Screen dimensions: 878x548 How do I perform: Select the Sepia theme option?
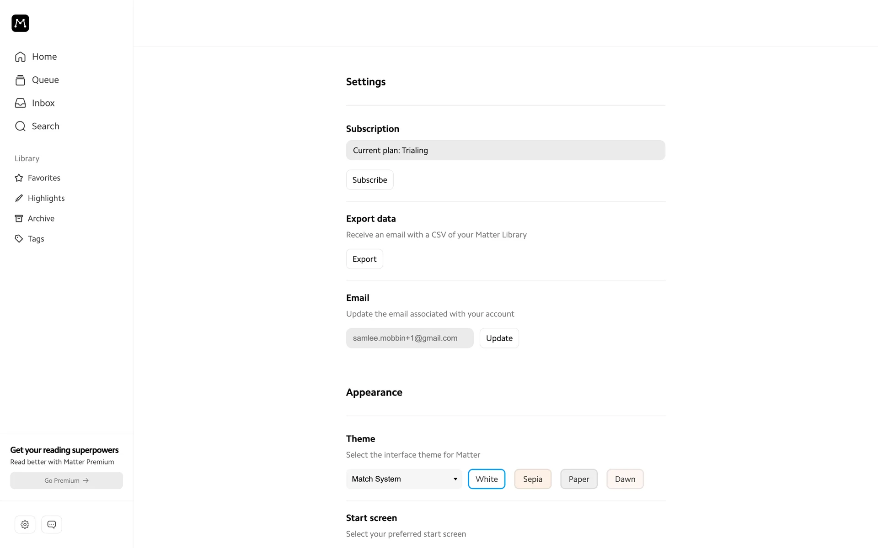533,479
